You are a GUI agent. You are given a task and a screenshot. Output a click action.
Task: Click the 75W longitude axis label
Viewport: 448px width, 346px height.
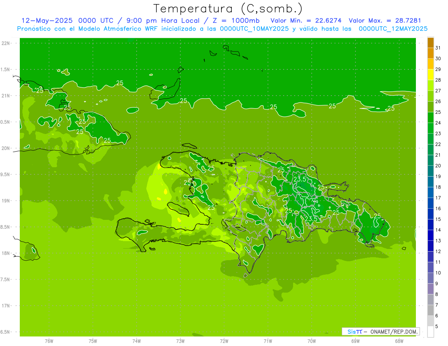pos(93,341)
